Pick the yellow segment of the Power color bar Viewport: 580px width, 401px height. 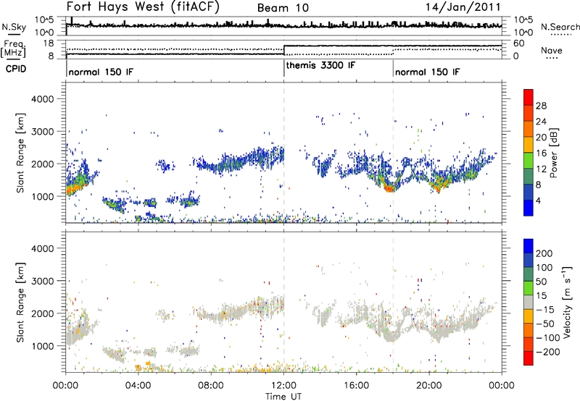click(x=529, y=145)
